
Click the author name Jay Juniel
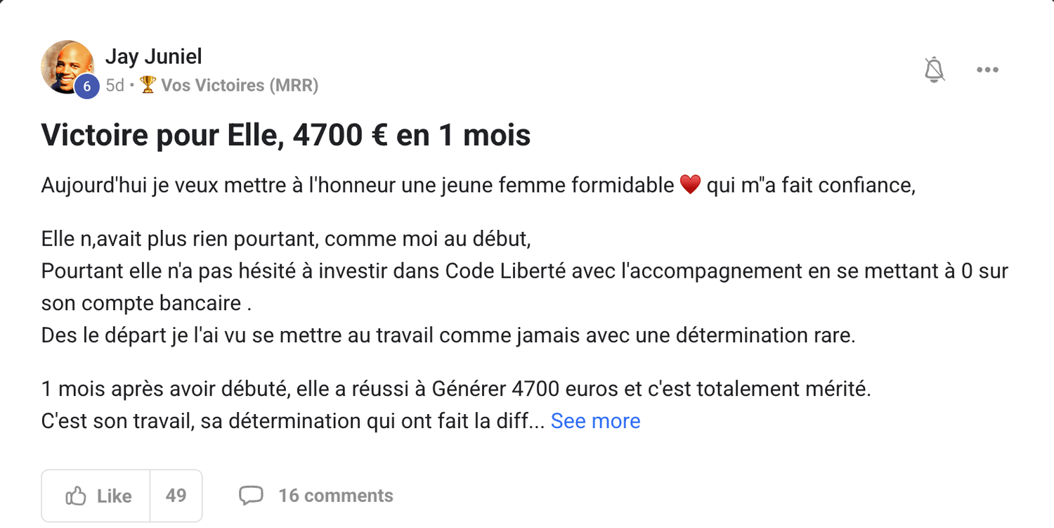tap(154, 56)
